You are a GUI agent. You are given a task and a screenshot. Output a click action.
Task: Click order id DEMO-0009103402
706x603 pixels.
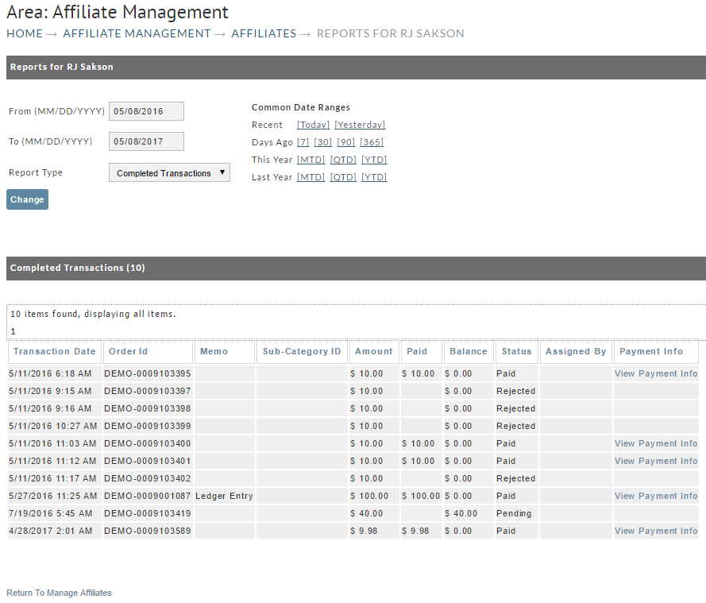[x=147, y=478]
